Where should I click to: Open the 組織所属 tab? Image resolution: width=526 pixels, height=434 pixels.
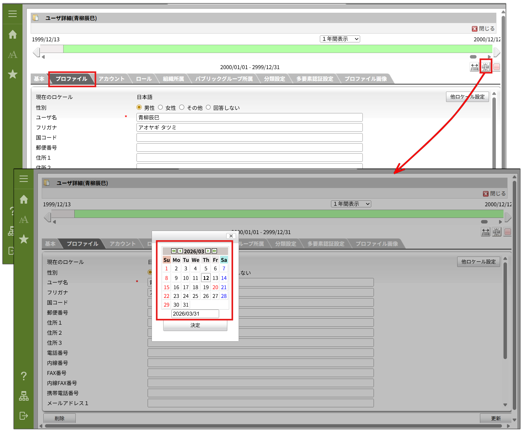[x=173, y=79]
